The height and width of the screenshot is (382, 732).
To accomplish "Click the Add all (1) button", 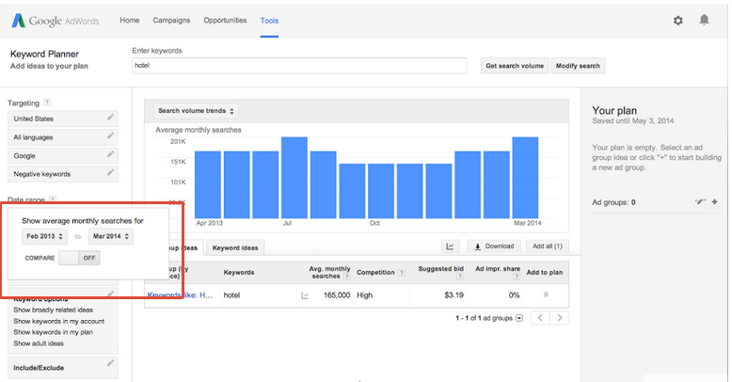I will 548,247.
